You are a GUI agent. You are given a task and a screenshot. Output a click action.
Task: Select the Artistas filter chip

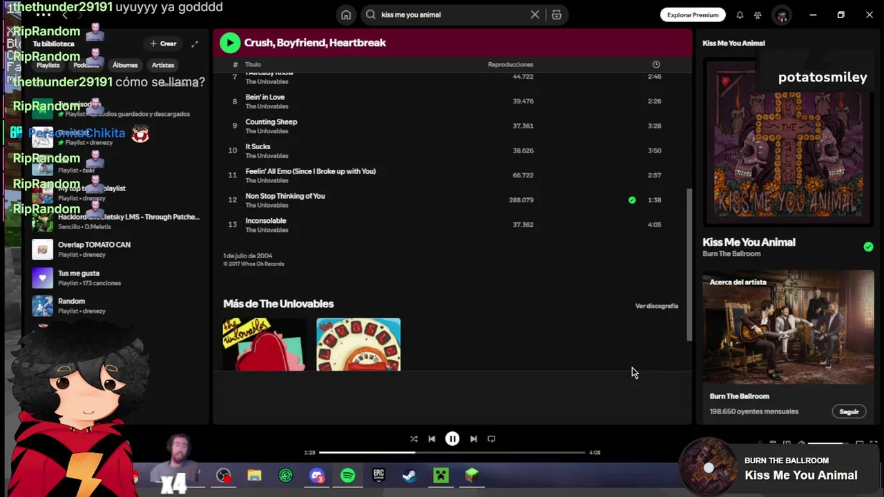click(x=163, y=65)
